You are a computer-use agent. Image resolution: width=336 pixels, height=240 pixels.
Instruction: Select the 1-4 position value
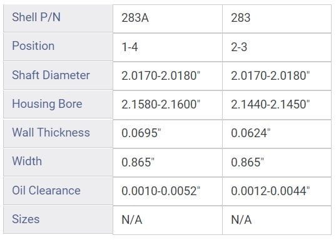(x=168, y=47)
